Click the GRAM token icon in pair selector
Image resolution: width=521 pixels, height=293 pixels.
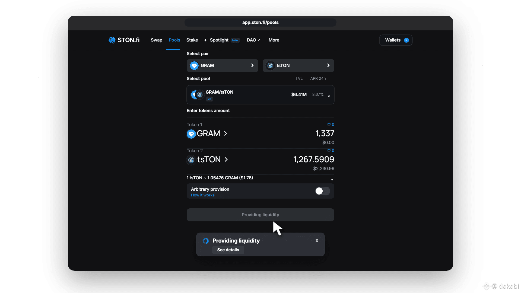[194, 66]
